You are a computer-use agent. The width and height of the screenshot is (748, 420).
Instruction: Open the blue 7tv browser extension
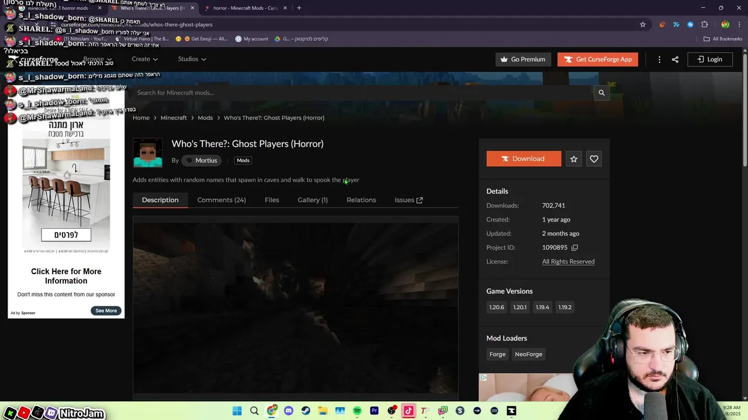click(676, 24)
